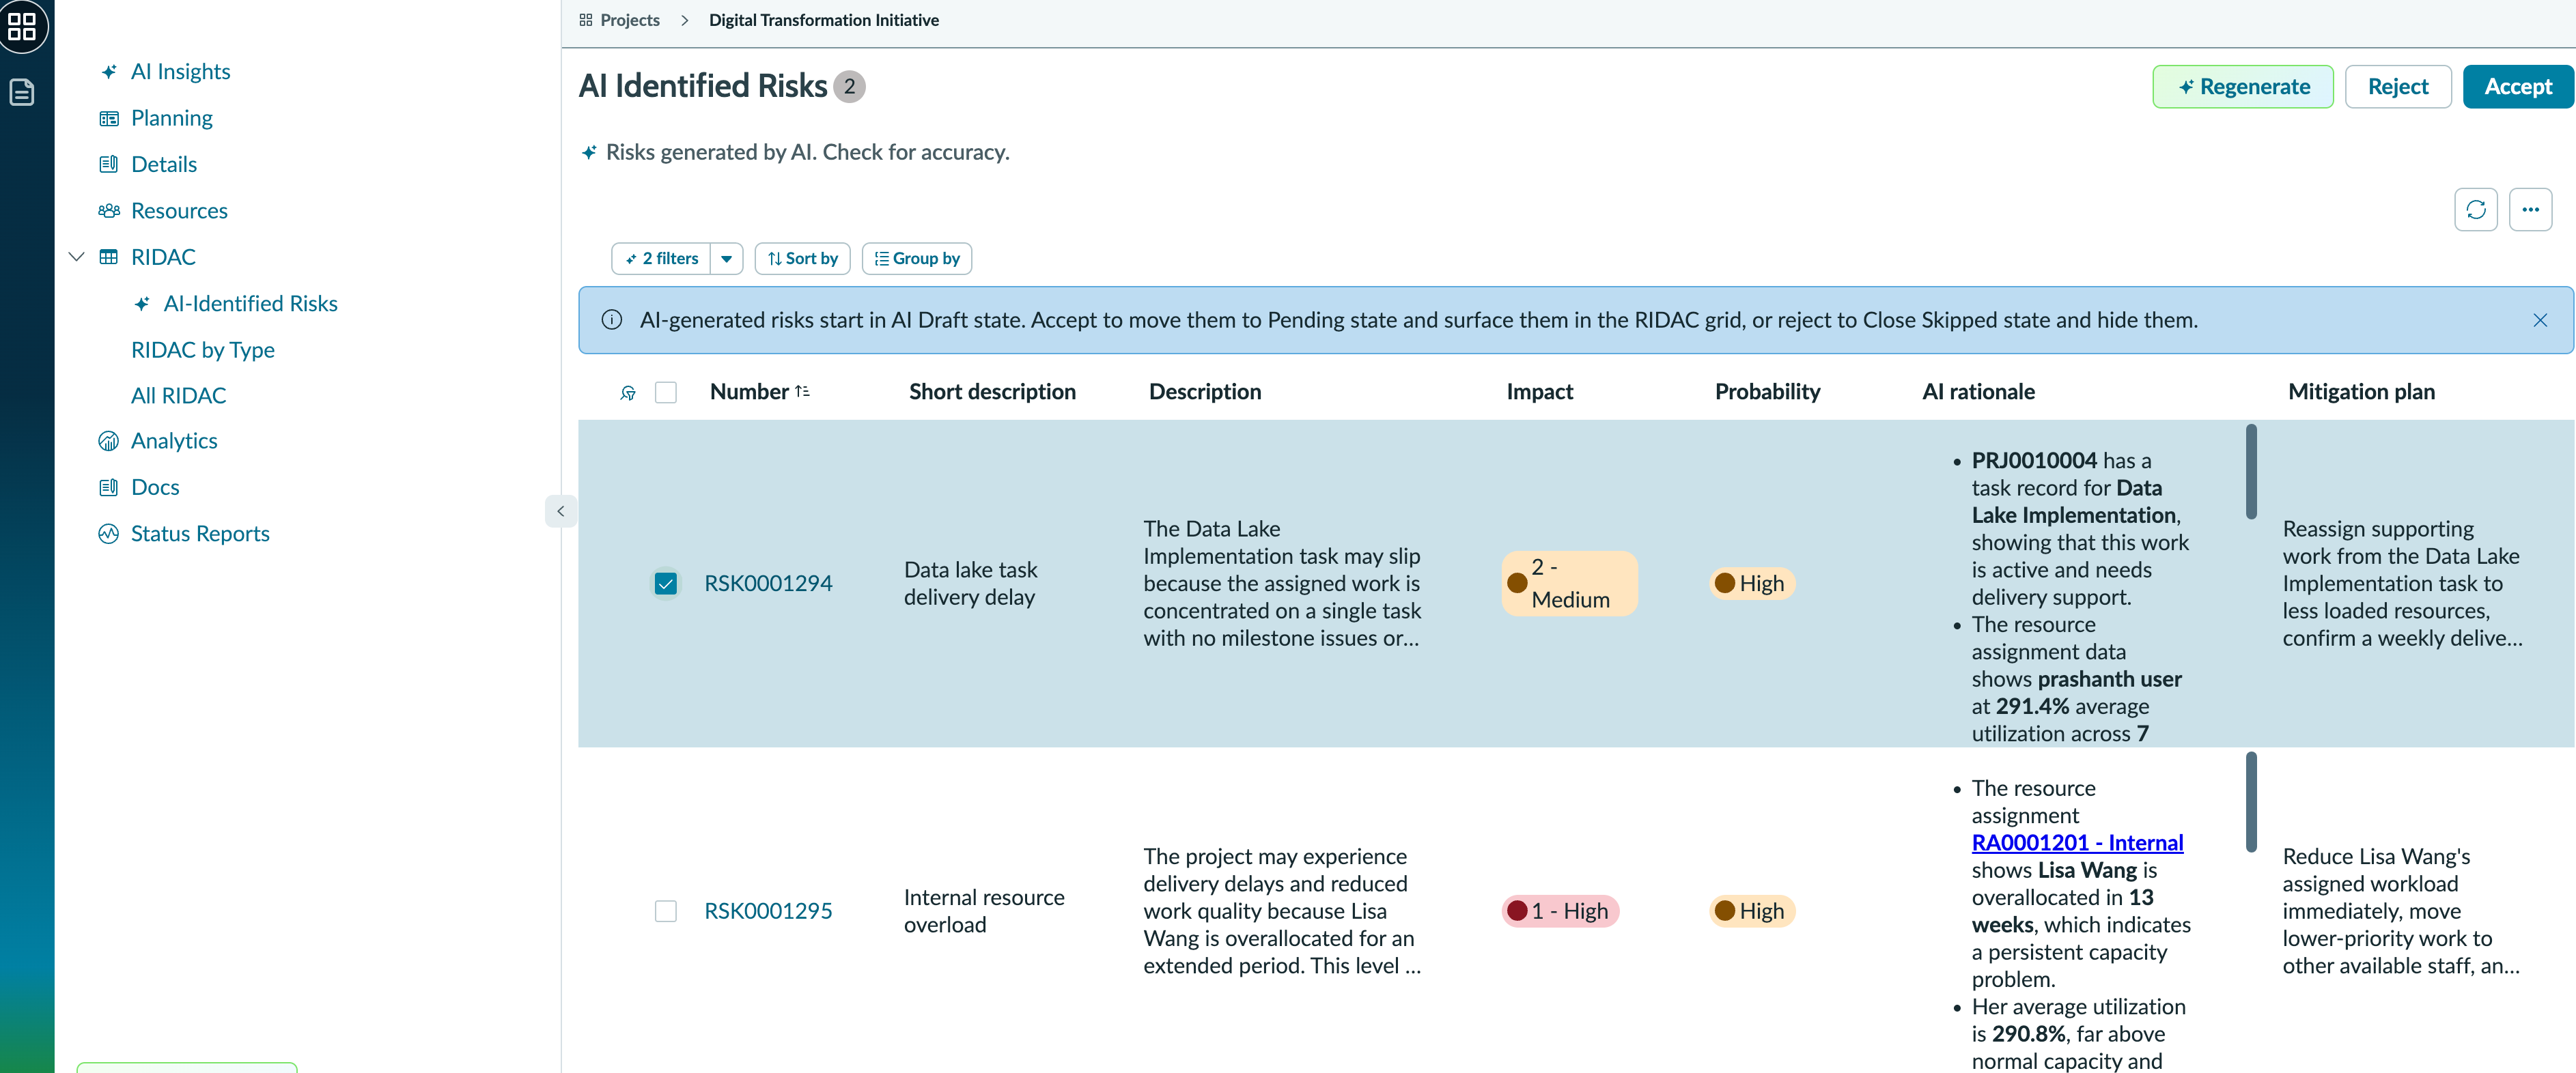
Task: Open RIDAC by Type view
Action: [203, 349]
